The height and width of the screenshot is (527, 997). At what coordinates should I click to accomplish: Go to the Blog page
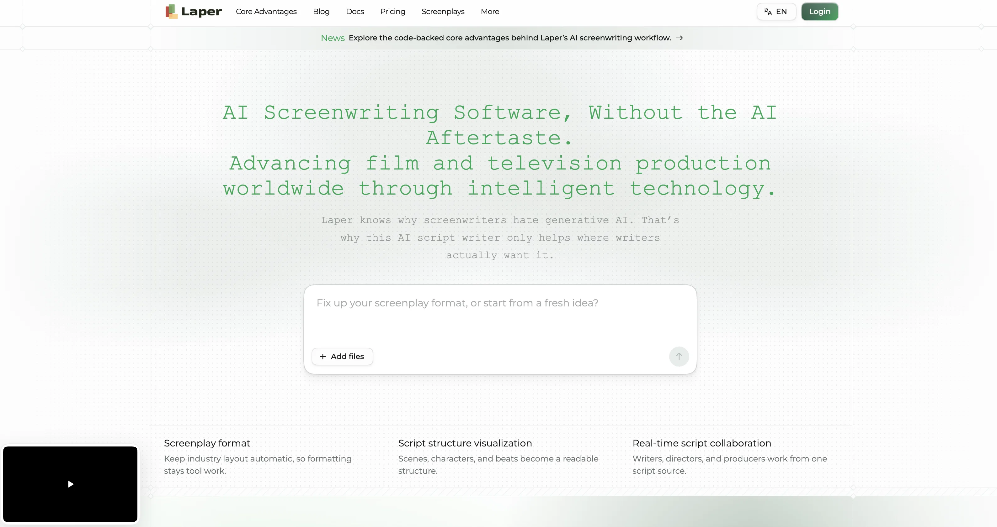(x=321, y=12)
